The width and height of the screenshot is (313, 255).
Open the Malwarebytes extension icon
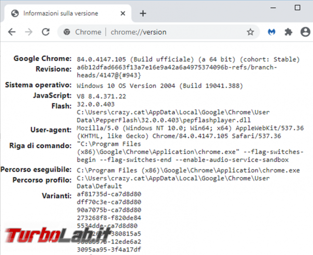(x=272, y=32)
